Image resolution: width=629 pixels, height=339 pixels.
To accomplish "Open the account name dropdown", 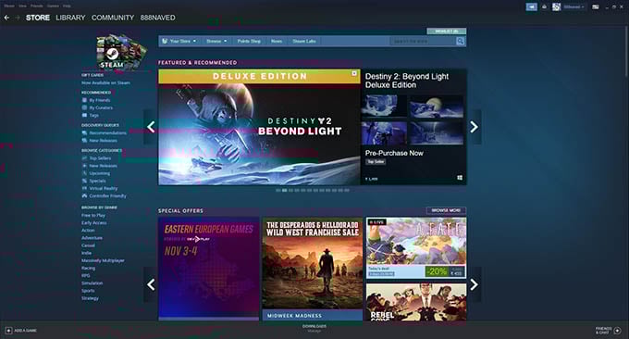I will (573, 6).
